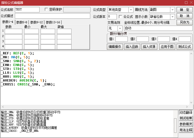Open the 公式类型 dropdown
Image resolution: width=194 pixels, height=138 pixels.
tap(131, 10)
